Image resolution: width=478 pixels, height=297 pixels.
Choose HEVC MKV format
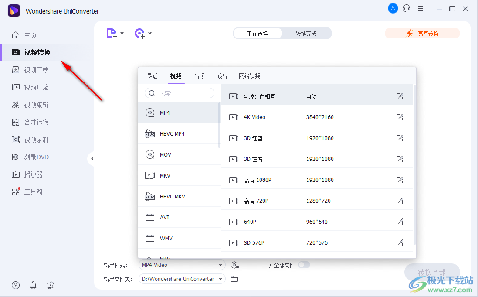pos(179,196)
